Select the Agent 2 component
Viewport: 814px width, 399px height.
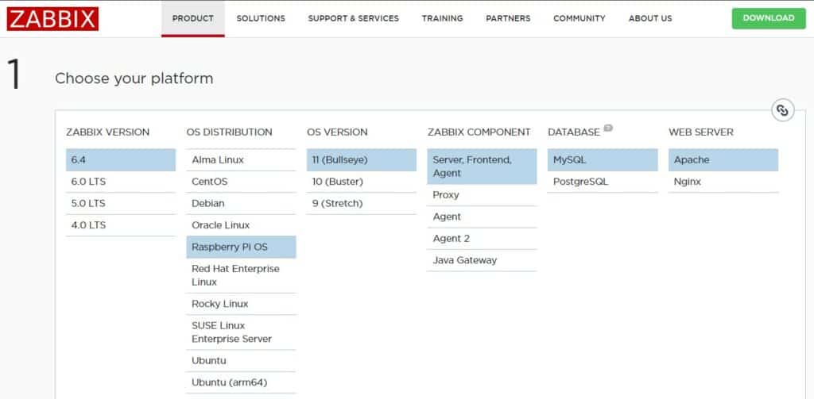[x=482, y=239]
